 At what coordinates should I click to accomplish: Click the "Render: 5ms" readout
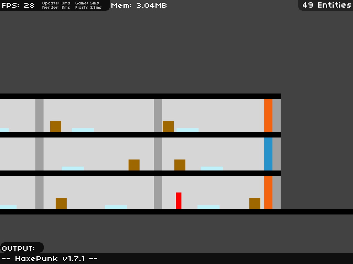click(56, 8)
